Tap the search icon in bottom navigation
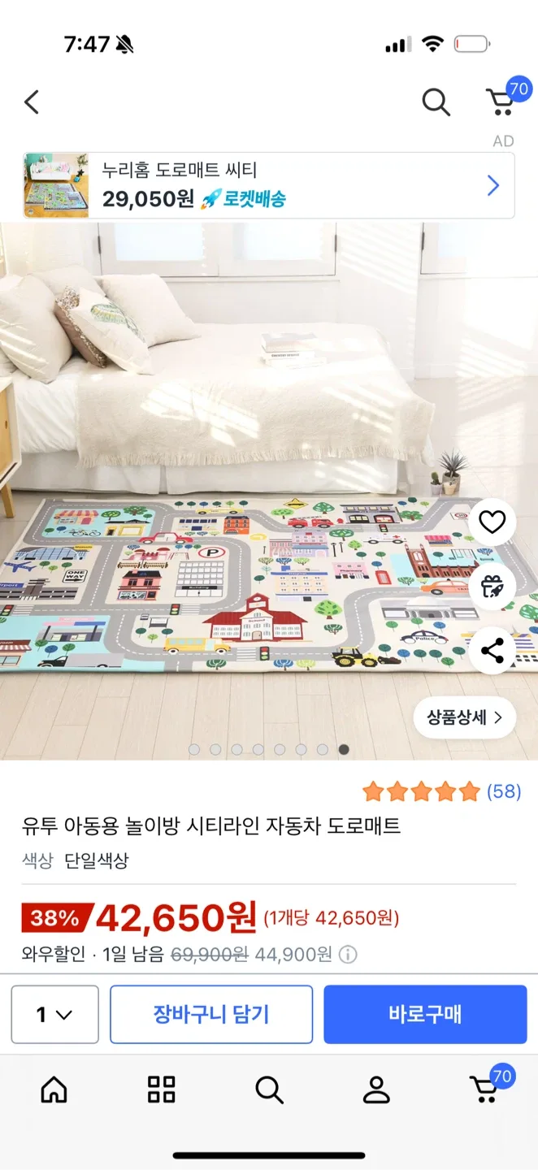This screenshot has width=538, height=1170. (269, 1090)
